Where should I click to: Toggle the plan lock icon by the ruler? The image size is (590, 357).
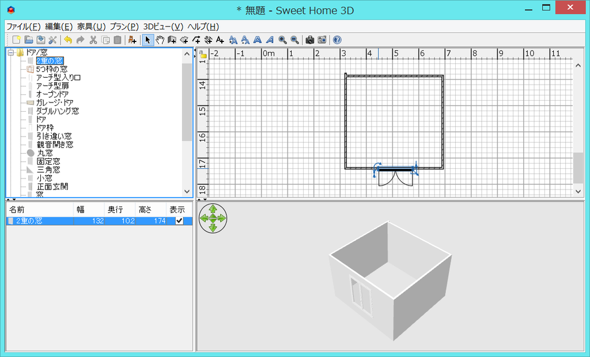pyautogui.click(x=203, y=54)
